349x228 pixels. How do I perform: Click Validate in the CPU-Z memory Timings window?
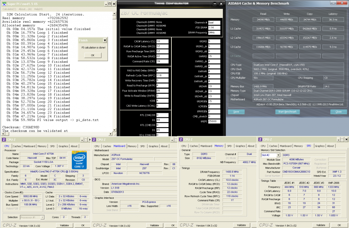(241, 225)
